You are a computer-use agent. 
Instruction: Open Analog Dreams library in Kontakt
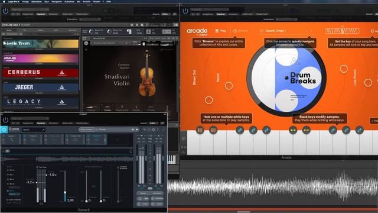(x=41, y=58)
